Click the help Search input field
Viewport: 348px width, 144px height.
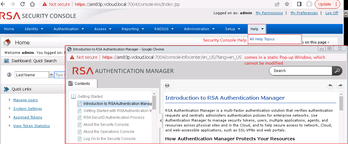point(301,71)
